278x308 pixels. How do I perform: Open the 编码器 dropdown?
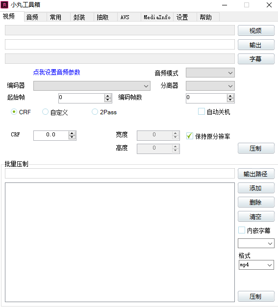(92, 86)
